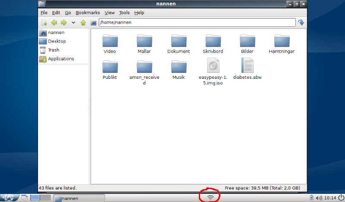Viewport: 345px width, 202px height.
Task: Go back with the left arrow
Action: (54, 22)
